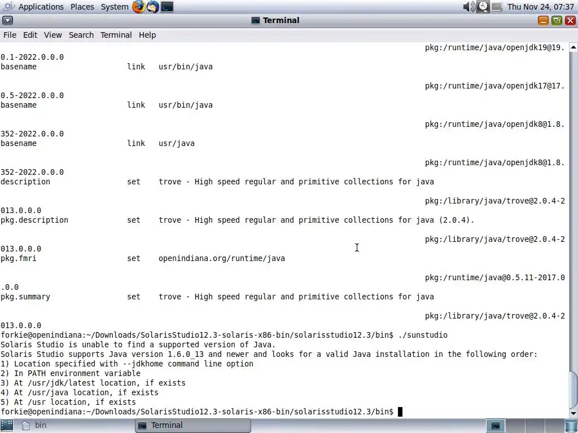Click line '5) At /usr location, if exists'
This screenshot has height=433, width=578.
click(x=68, y=402)
